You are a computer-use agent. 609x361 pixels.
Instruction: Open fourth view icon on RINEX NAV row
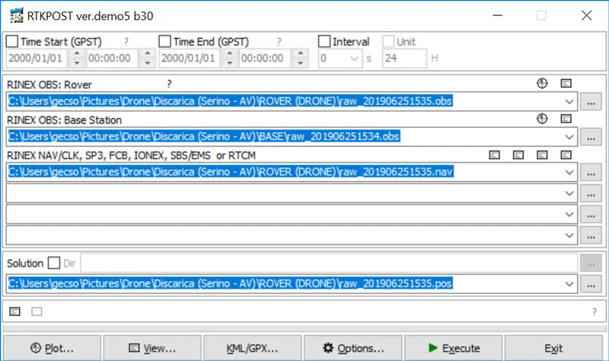coord(566,155)
